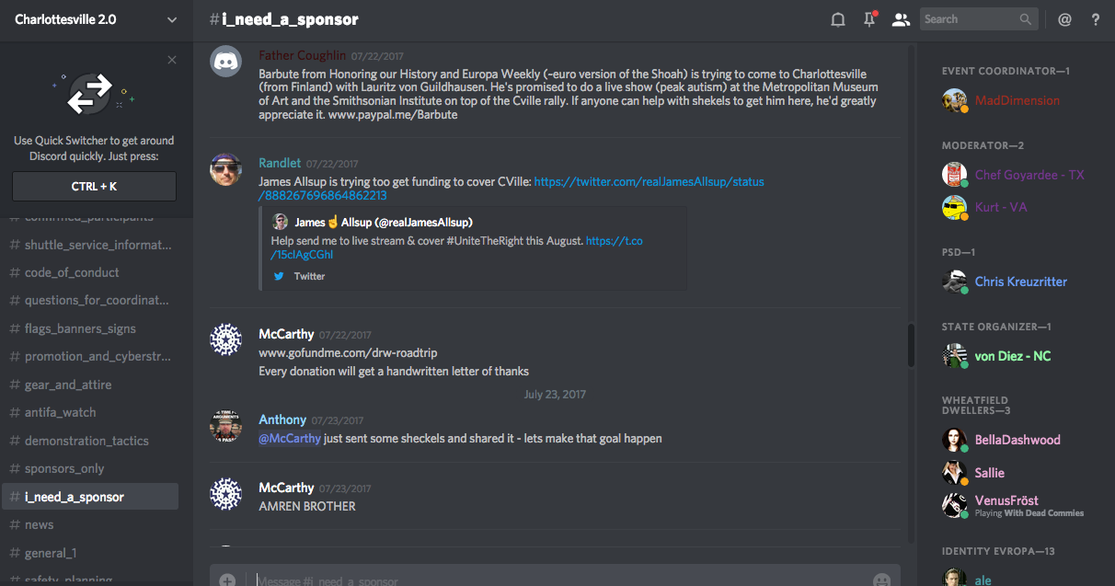This screenshot has height=586, width=1115.
Task: Expand the Charlottesville 2.0 server dropdown
Action: 172,19
